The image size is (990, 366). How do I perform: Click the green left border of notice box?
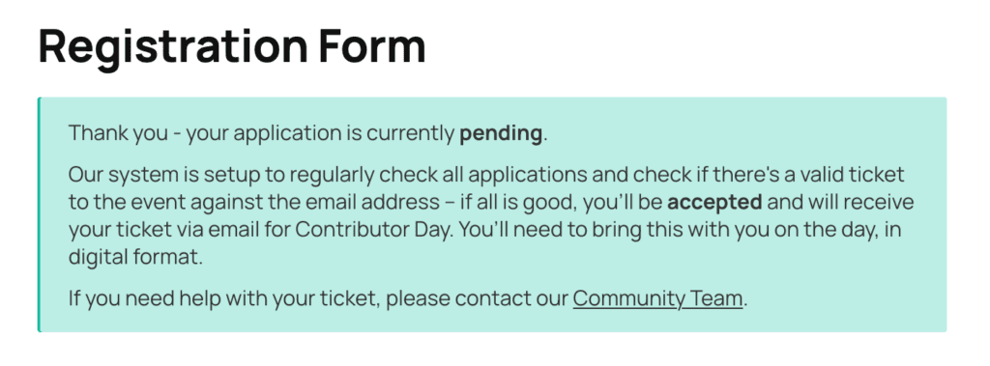[39, 214]
